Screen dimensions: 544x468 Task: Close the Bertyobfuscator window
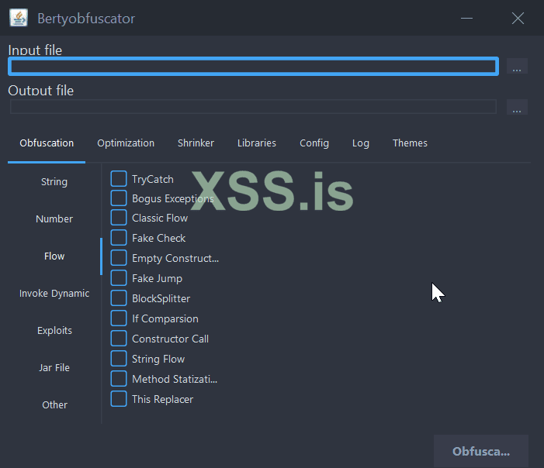point(518,18)
